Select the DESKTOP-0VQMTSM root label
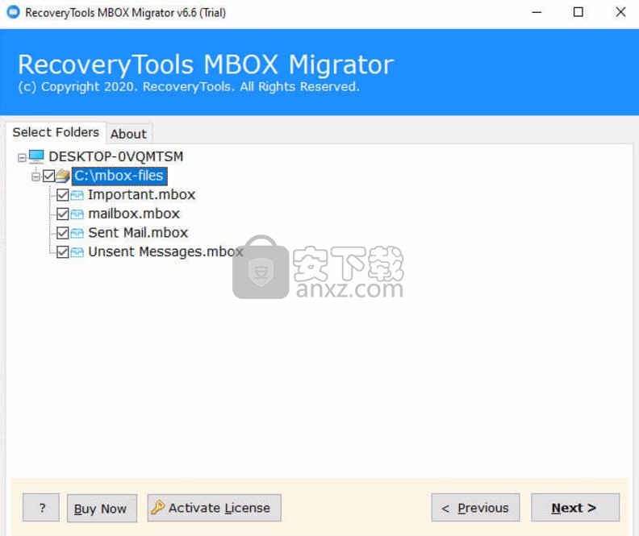 coord(116,156)
